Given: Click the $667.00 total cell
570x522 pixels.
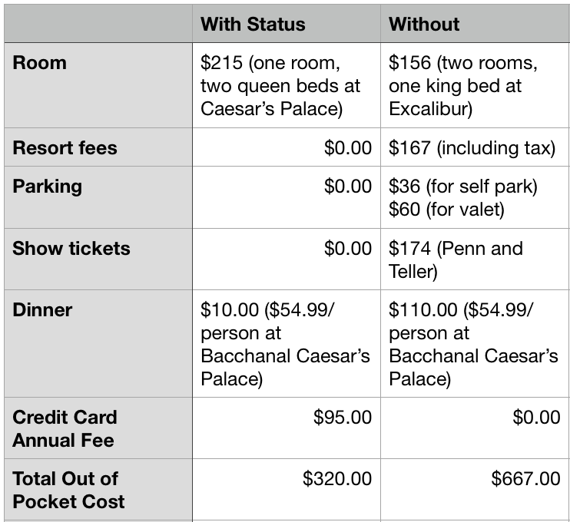Looking at the screenshot, I should point(525,479).
